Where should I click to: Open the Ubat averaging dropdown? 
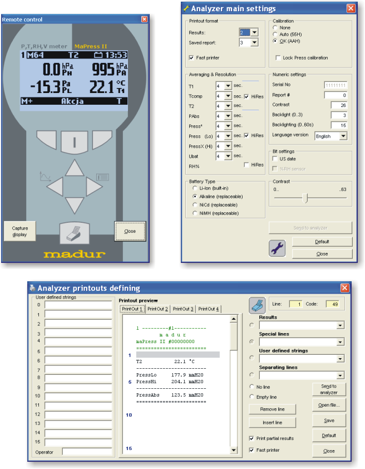click(228, 156)
